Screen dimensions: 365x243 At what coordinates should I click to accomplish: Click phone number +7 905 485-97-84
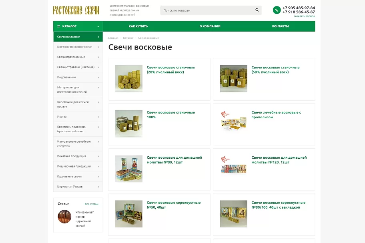pyautogui.click(x=299, y=8)
